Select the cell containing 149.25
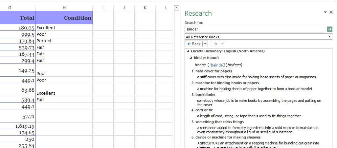This screenshot has width=337, height=148. [x=18, y=70]
